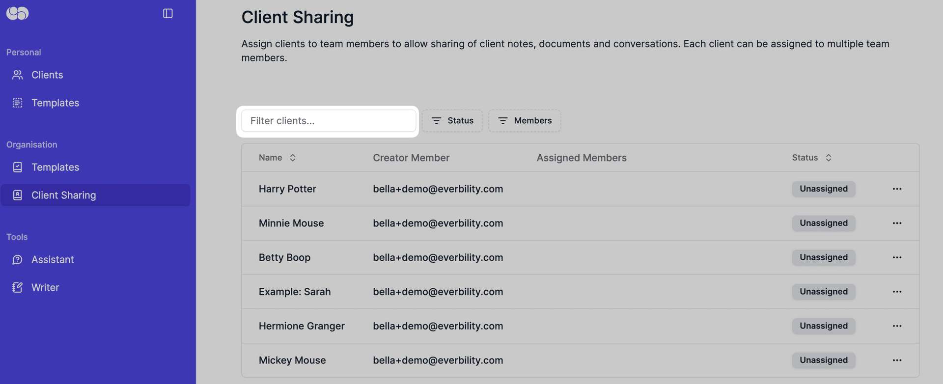The height and width of the screenshot is (384, 943).
Task: Open Personal Templates in the sidebar
Action: tap(95, 103)
